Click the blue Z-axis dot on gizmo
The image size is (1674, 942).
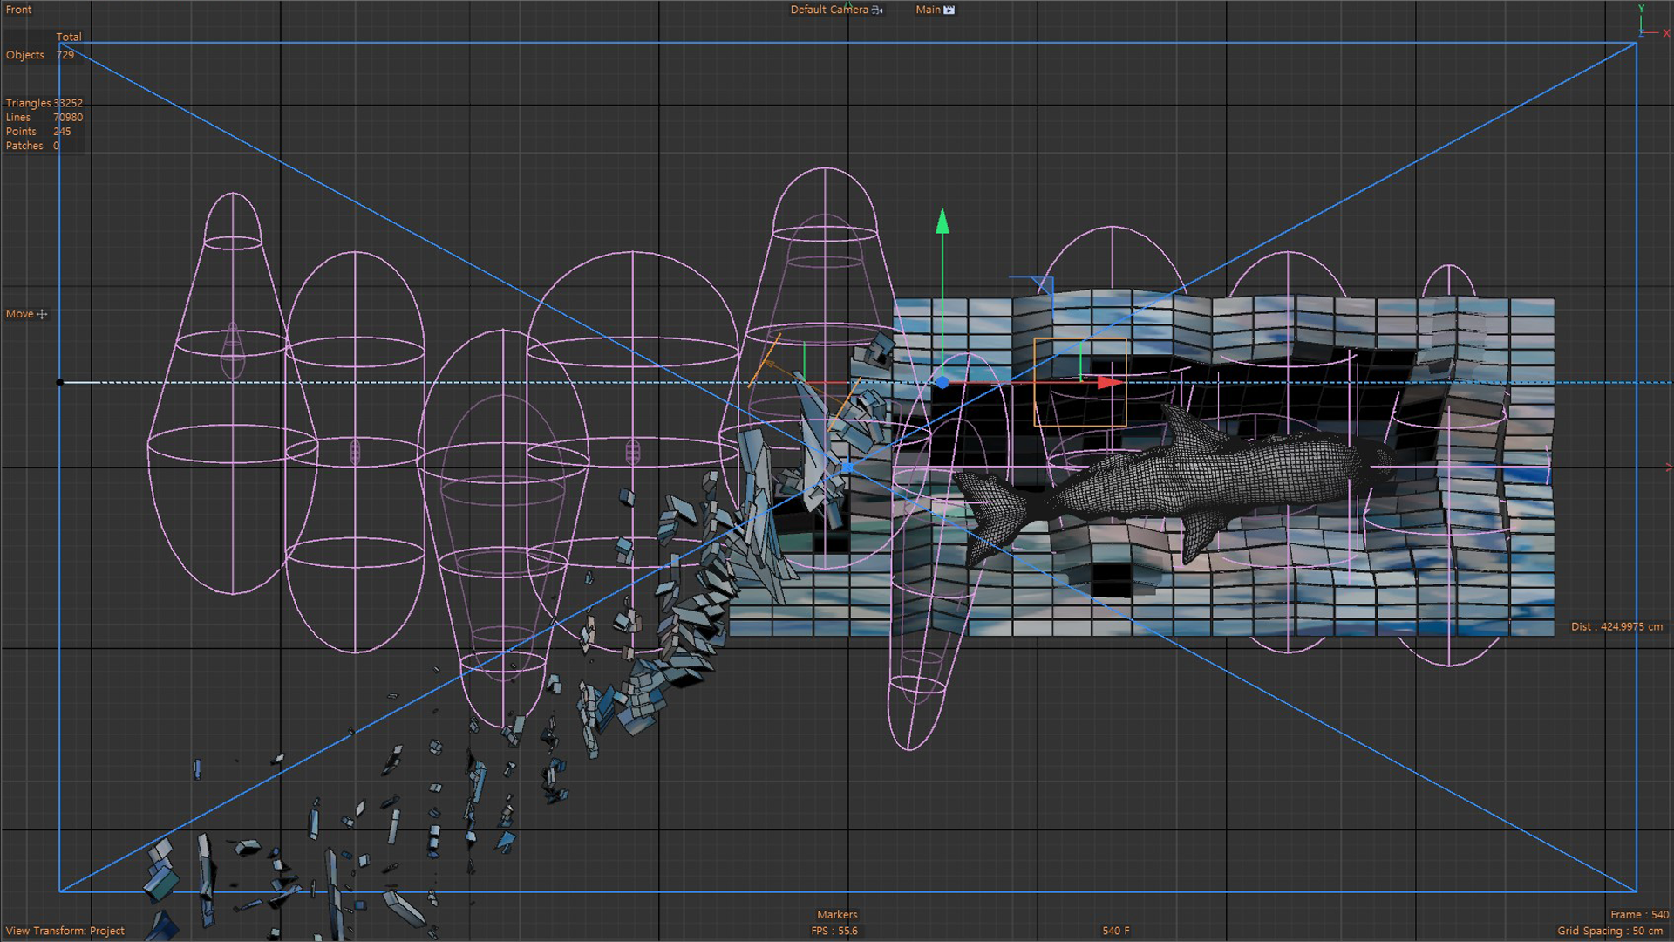click(x=942, y=382)
